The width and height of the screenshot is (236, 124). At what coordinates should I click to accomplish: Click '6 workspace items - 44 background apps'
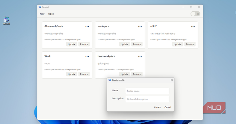coord(168,40)
